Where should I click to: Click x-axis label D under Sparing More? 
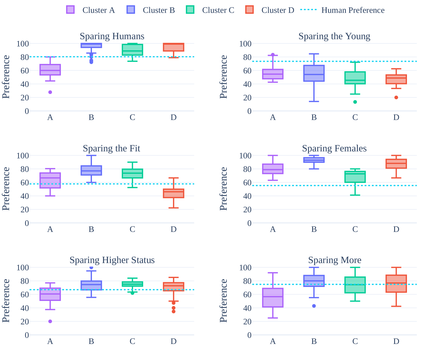pyautogui.click(x=396, y=341)
